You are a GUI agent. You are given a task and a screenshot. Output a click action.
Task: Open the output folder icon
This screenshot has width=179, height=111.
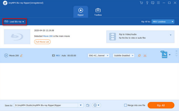(88, 105)
